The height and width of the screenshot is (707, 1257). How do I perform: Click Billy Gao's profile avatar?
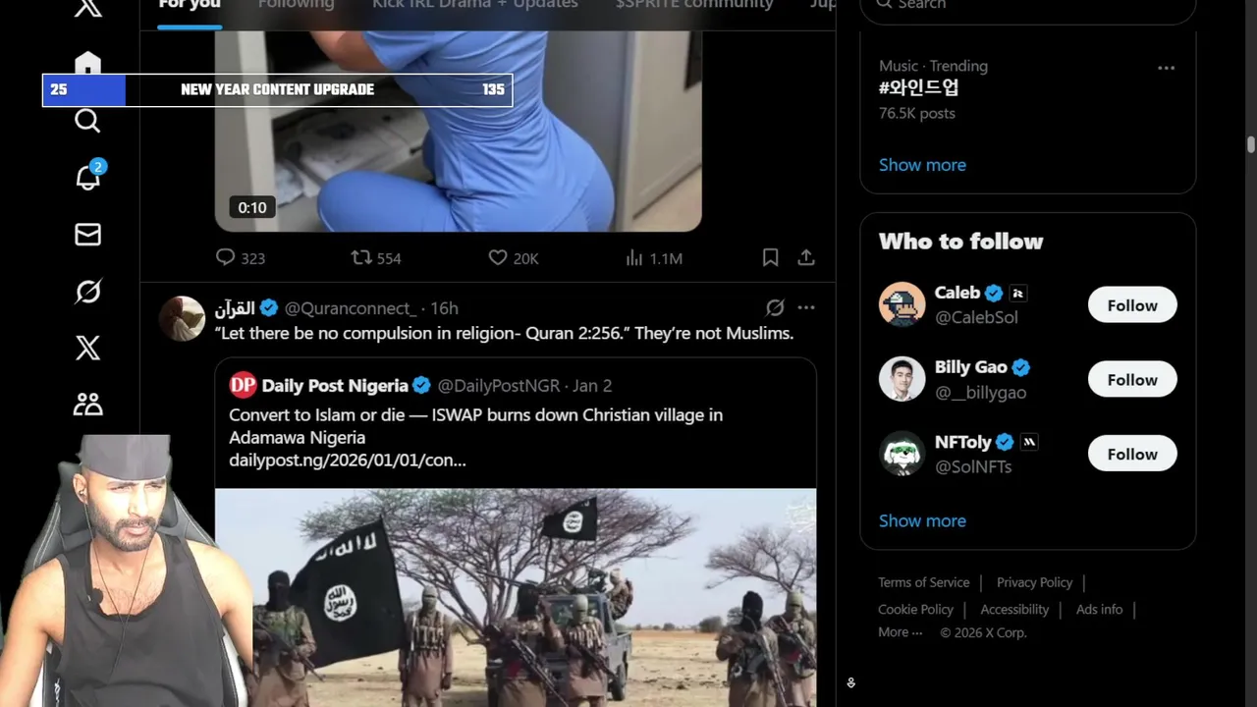[x=902, y=379]
